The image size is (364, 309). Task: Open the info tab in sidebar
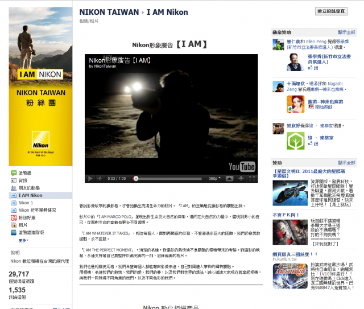[23, 180]
